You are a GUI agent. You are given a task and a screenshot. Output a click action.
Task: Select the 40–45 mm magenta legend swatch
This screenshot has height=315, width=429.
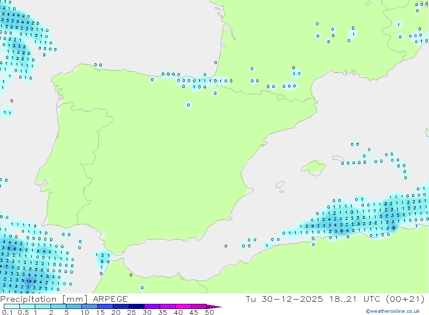click(183, 306)
